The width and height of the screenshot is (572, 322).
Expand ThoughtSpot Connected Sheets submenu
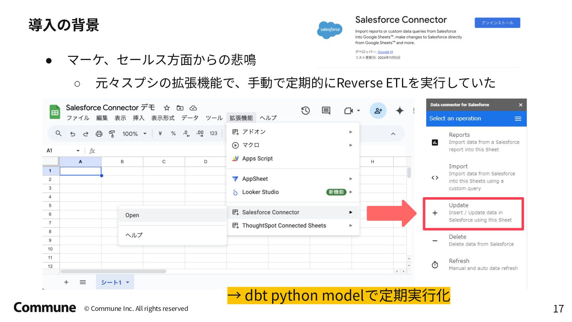[x=293, y=225]
